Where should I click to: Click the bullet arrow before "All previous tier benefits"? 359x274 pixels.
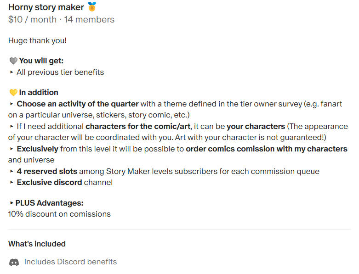[x=11, y=73]
